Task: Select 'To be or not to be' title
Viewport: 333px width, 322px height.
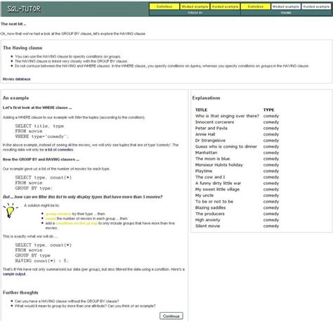Action: coord(214,201)
